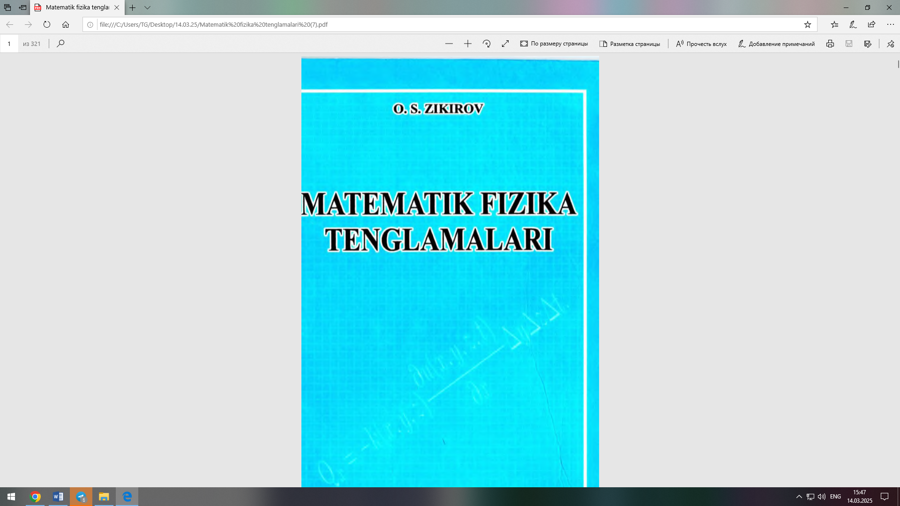Show hidden system tray icons

pyautogui.click(x=799, y=497)
